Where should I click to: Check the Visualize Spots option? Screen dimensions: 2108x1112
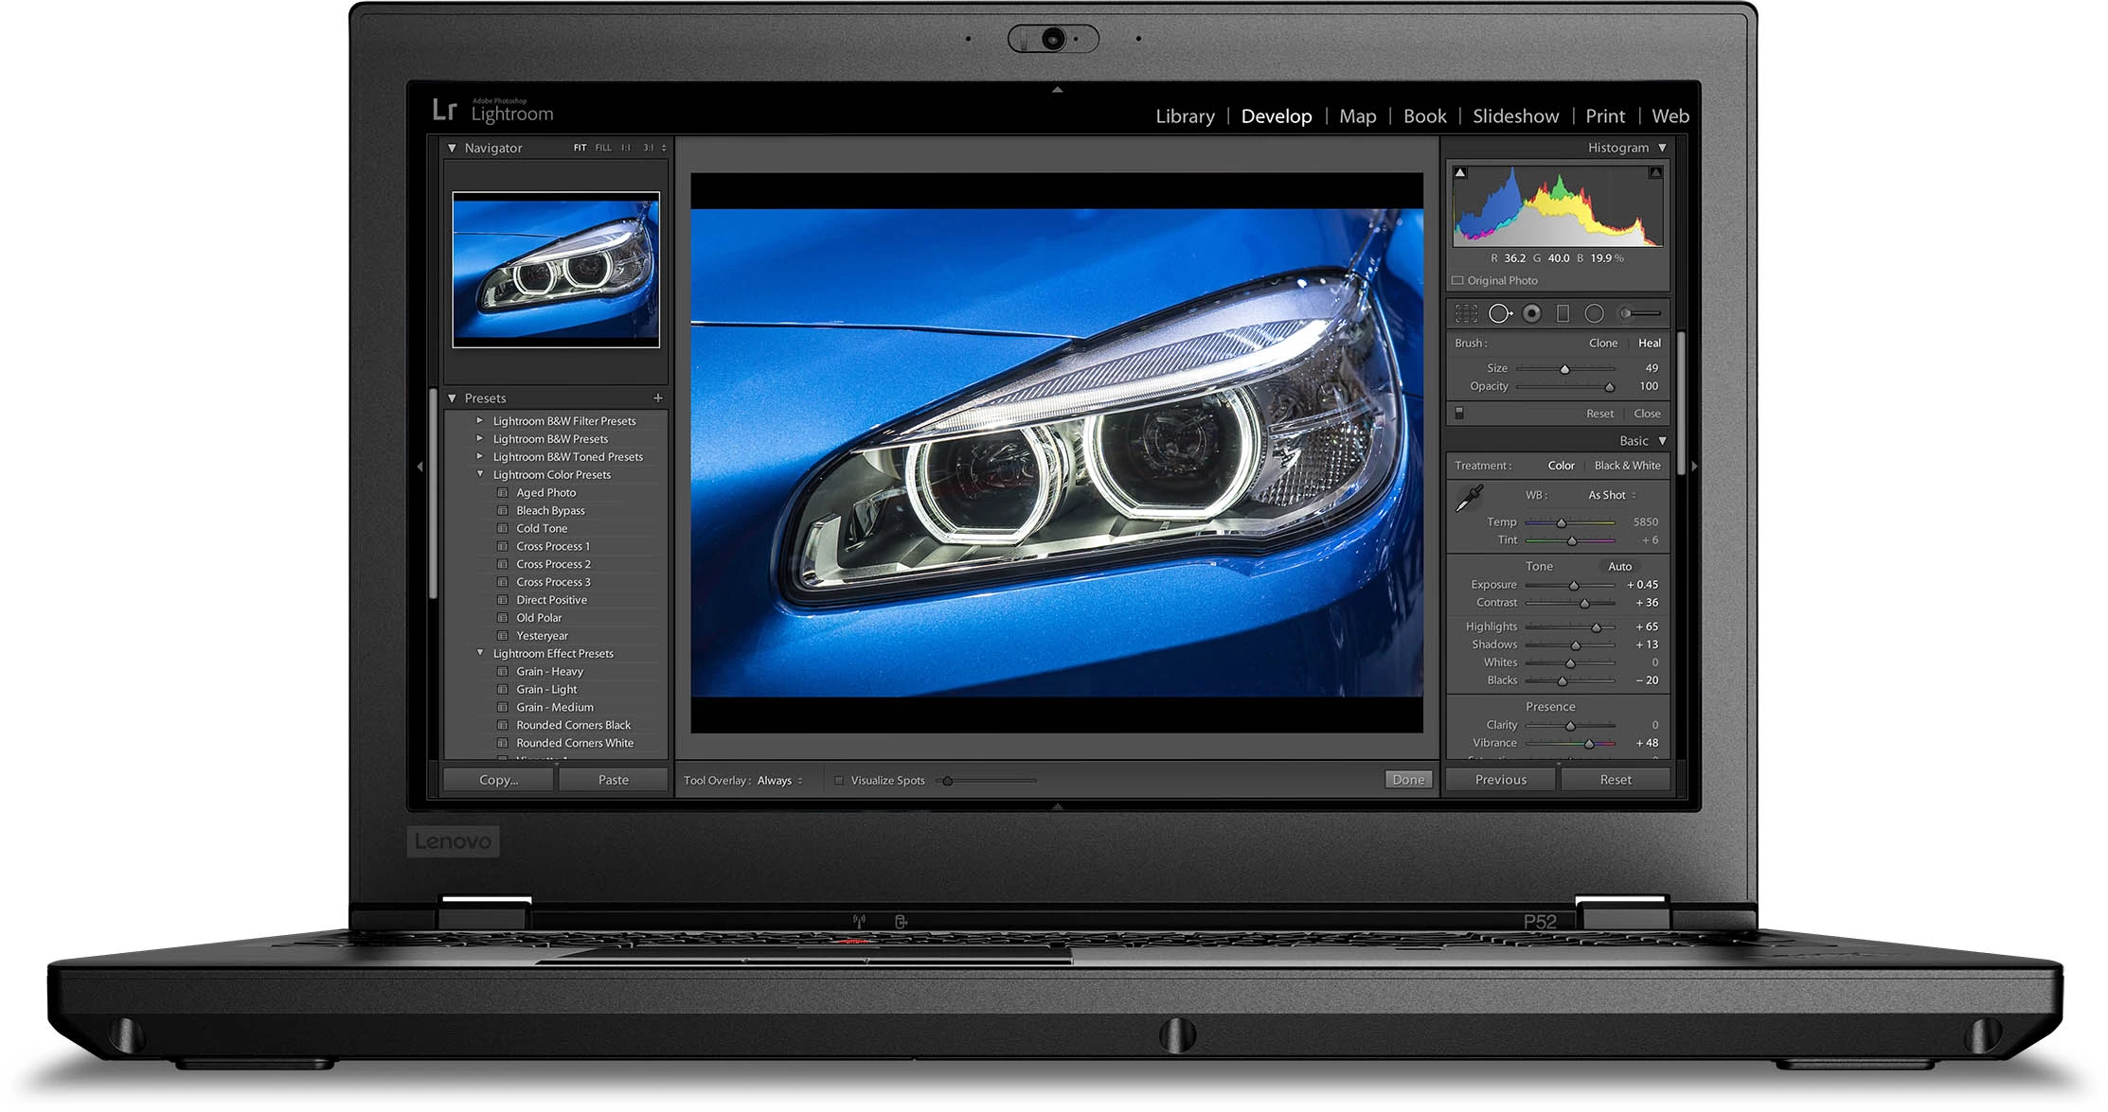coord(839,781)
